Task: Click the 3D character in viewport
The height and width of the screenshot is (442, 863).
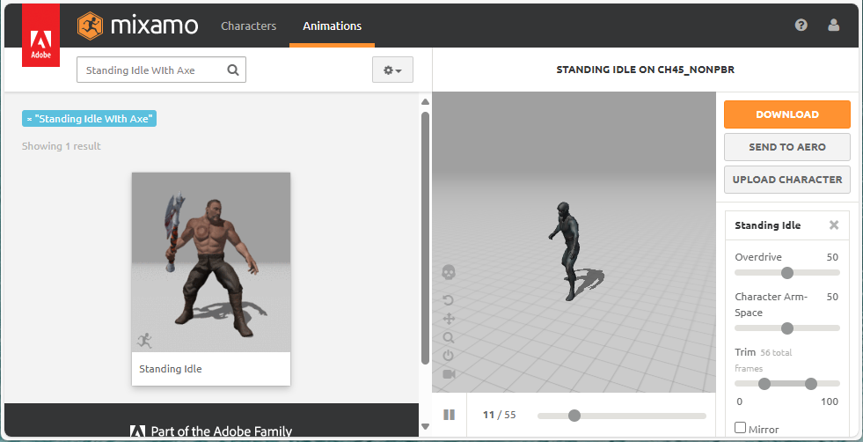Action: pos(567,251)
